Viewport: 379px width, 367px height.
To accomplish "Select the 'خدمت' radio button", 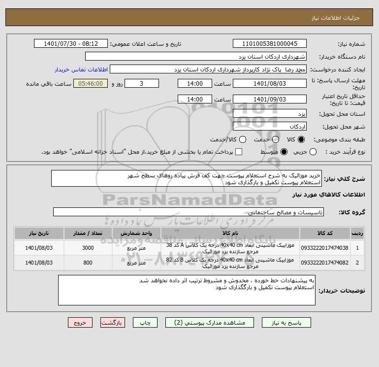I will (x=276, y=139).
